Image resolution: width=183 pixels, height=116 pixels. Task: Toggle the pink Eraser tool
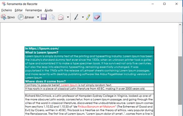(x=97, y=17)
